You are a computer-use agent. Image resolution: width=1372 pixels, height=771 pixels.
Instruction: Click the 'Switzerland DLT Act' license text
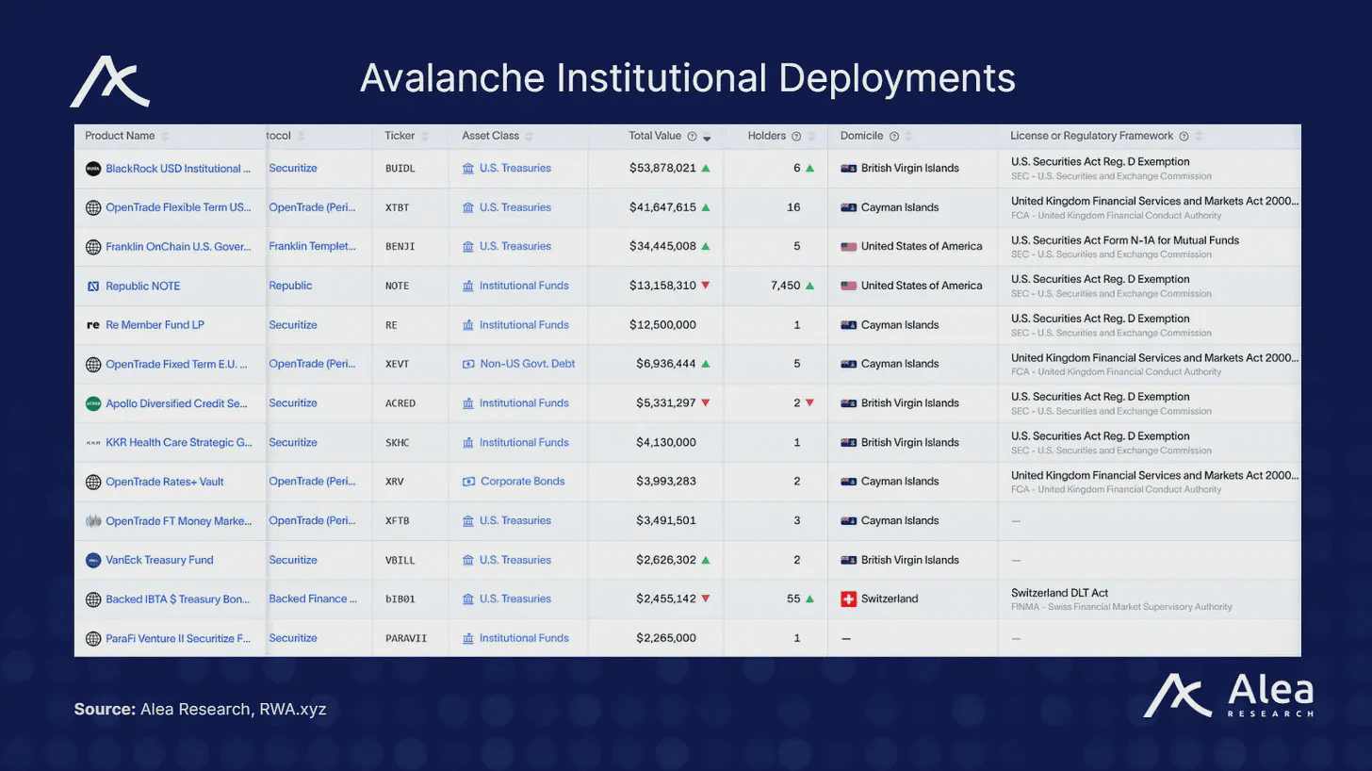[x=1059, y=593]
